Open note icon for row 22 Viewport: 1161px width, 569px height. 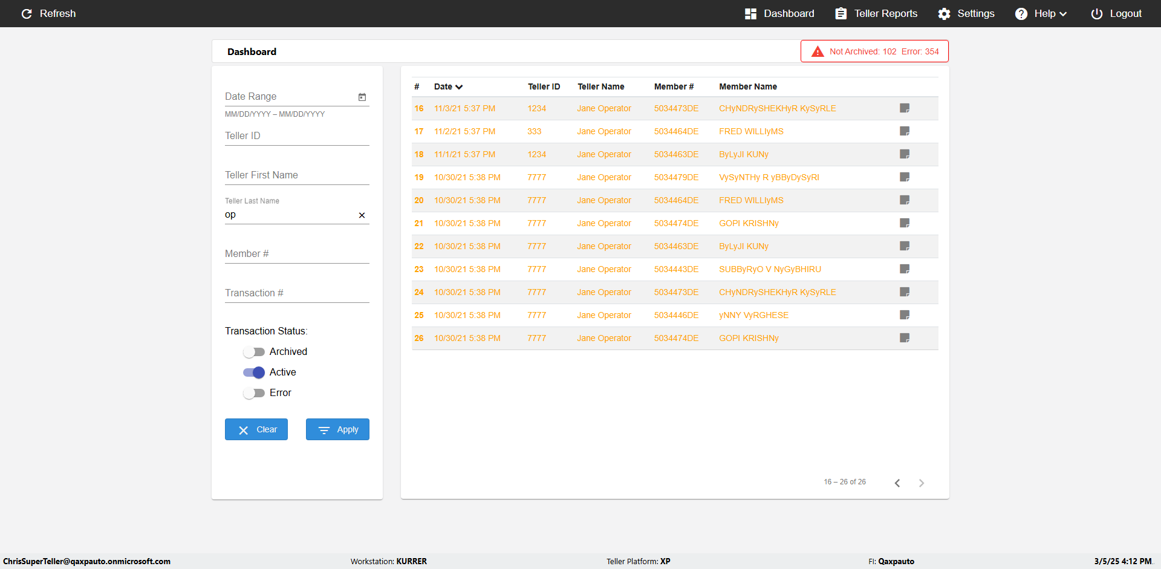[905, 246]
